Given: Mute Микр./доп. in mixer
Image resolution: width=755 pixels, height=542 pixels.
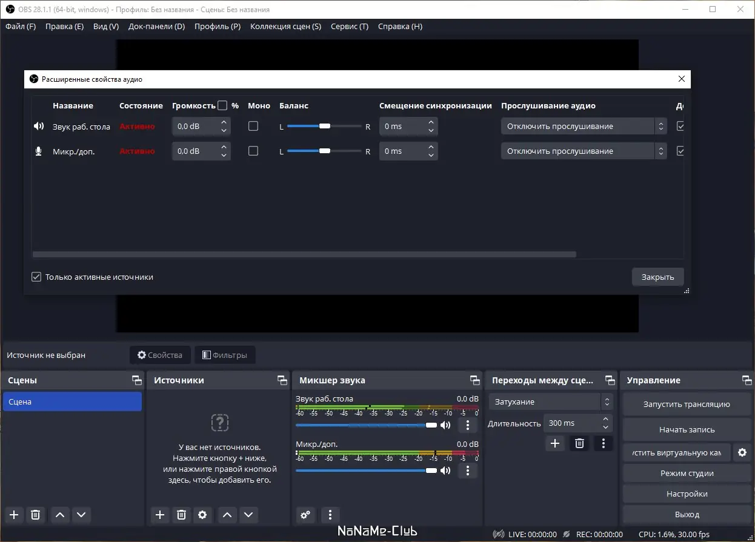Looking at the screenshot, I should pyautogui.click(x=445, y=471).
